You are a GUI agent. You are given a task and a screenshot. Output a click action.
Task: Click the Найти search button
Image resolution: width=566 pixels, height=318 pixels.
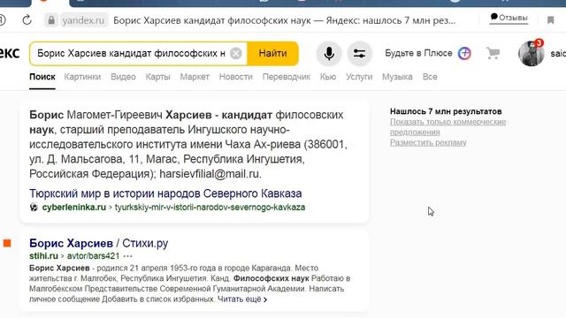(x=273, y=53)
